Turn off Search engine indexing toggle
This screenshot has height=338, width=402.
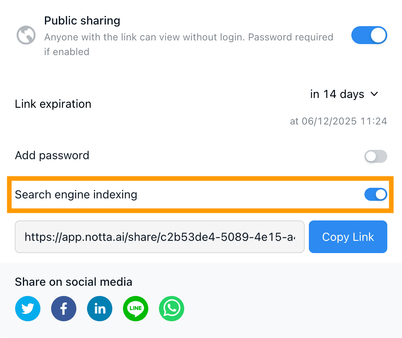376,194
